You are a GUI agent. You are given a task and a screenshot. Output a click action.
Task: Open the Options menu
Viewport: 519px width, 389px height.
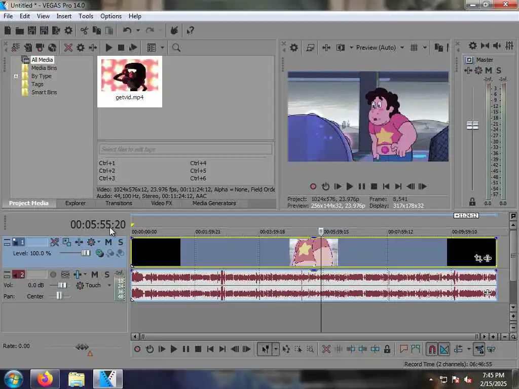[x=111, y=16]
